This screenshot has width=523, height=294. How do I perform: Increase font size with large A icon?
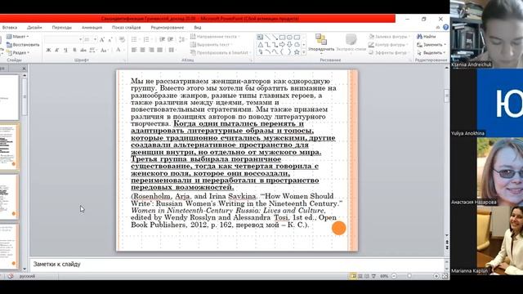point(102,40)
